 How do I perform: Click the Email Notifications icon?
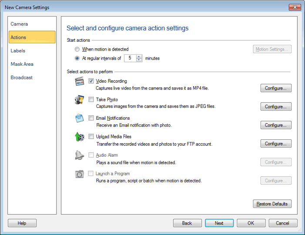[79, 118]
